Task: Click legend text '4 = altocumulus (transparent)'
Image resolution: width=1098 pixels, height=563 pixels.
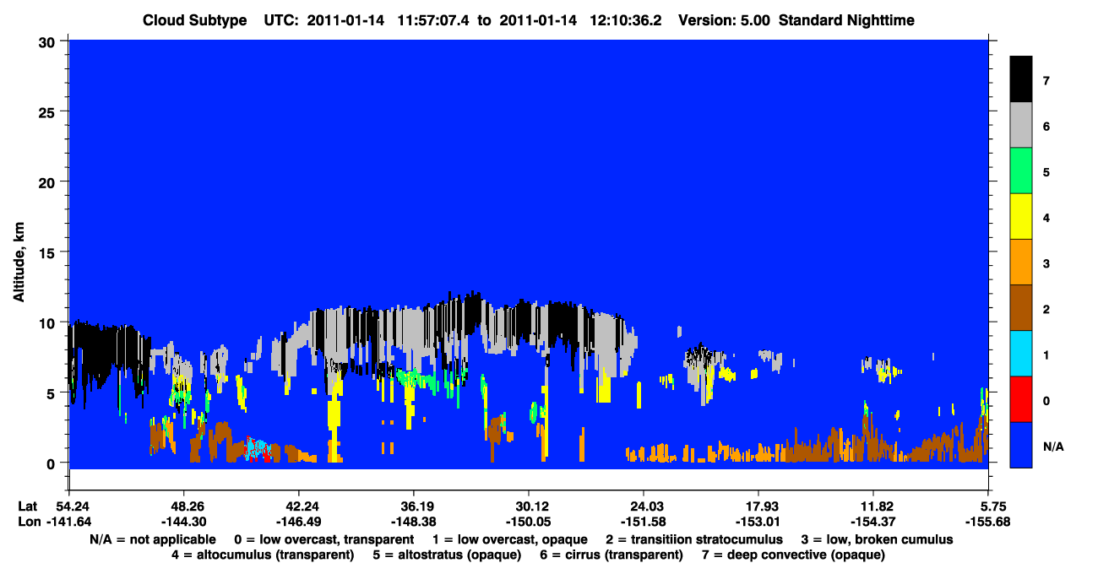Action: click(x=263, y=555)
